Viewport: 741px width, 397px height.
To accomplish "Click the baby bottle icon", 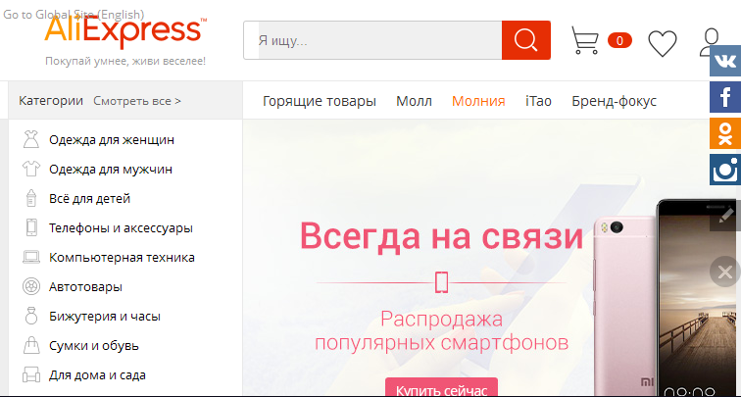I will point(31,198).
